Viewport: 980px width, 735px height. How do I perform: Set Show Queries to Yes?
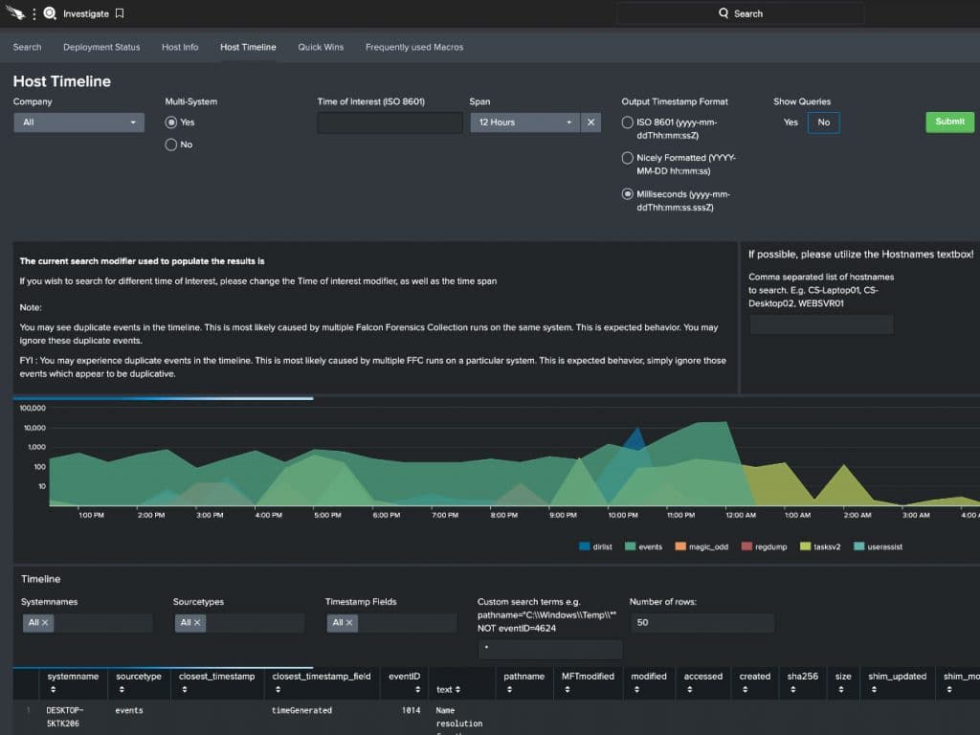791,122
